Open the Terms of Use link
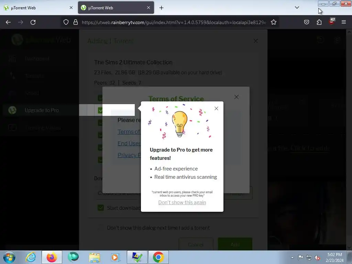This screenshot has height=264, width=352. 129,132
